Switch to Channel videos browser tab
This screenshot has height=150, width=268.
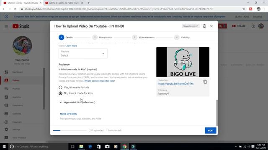[23, 3]
